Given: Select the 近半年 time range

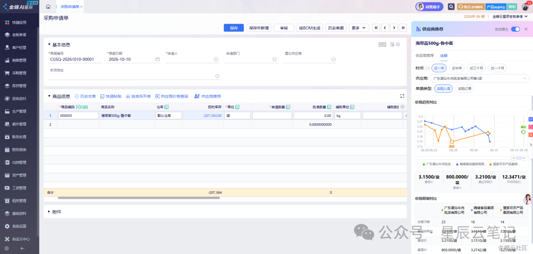Looking at the screenshot, I should point(456,68).
